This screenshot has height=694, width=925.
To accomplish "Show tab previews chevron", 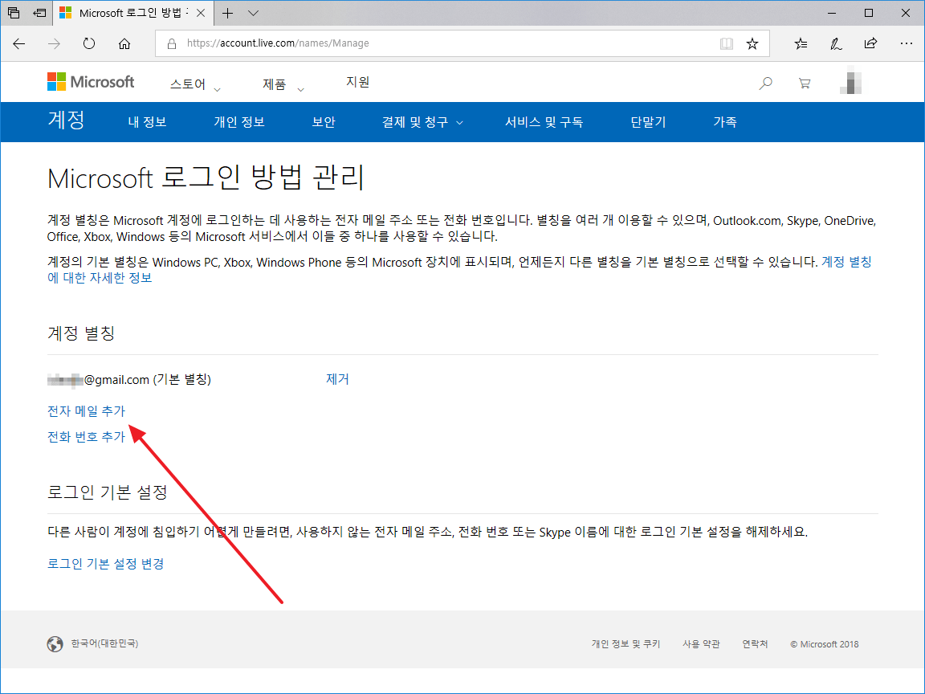I will tap(253, 13).
